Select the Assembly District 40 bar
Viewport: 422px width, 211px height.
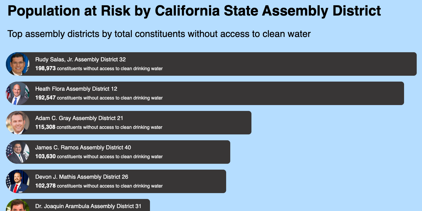(118, 152)
